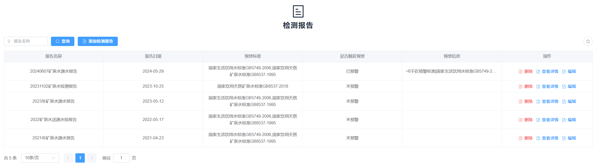Click the 前往 page number input
This screenshot has height=167, width=598.
(121, 158)
